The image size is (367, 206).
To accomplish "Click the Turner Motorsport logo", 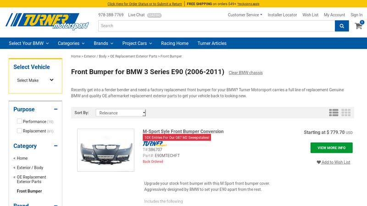I will (x=47, y=22).
